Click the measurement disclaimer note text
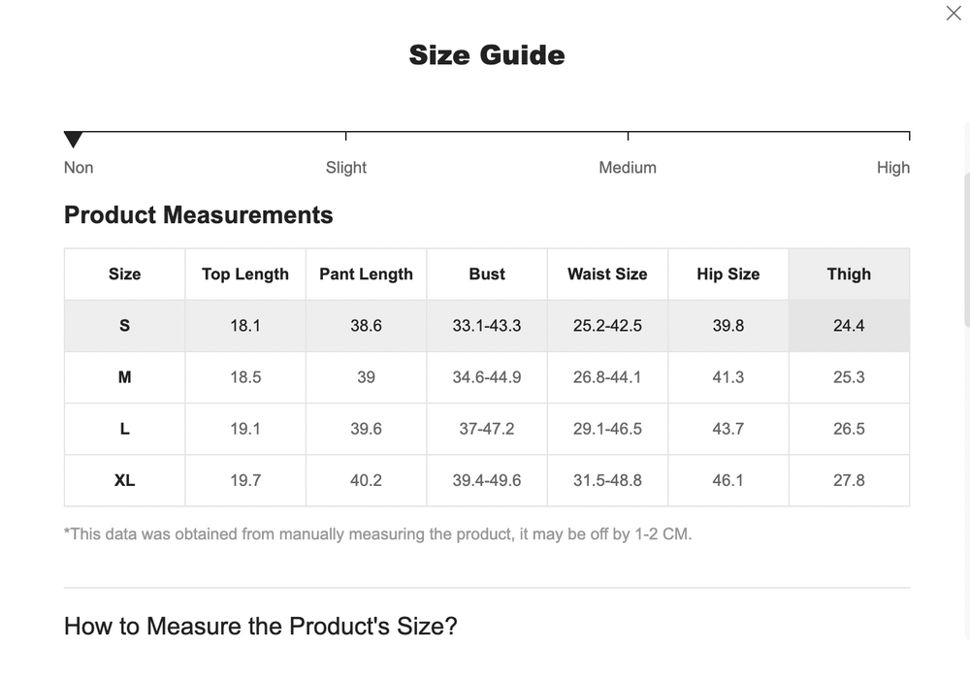 pos(377,533)
